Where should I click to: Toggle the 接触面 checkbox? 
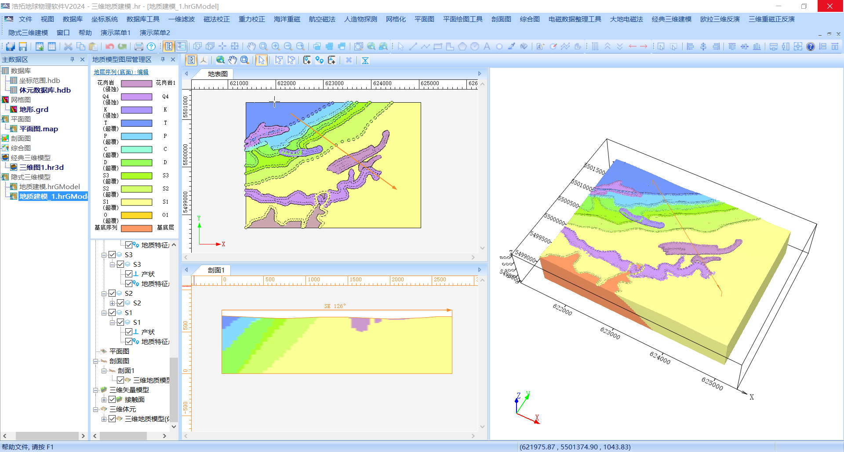click(x=112, y=399)
